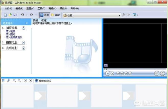This screenshot has height=109, width=168.
Task: Click the first storyboard transition cell
Action: coord(40,96)
